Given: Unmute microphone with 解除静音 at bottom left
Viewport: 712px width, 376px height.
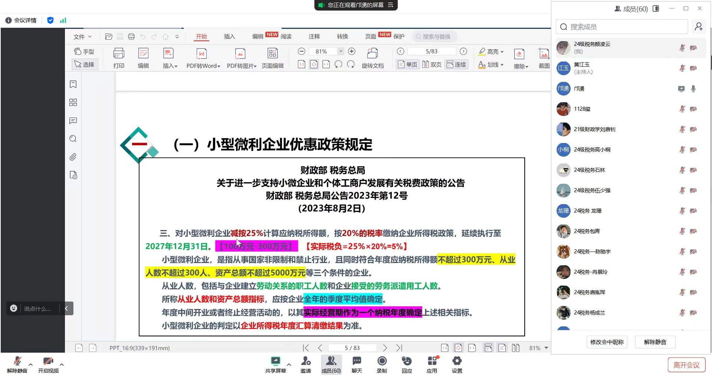Looking at the screenshot, I should pyautogui.click(x=17, y=365).
